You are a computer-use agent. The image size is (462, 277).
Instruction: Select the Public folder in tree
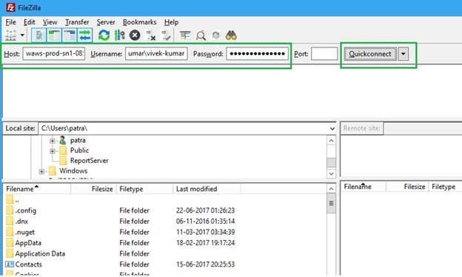coord(79,150)
